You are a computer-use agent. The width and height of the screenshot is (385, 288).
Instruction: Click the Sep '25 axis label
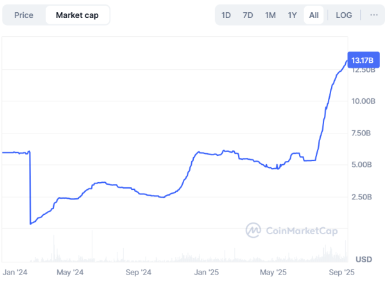click(x=341, y=273)
